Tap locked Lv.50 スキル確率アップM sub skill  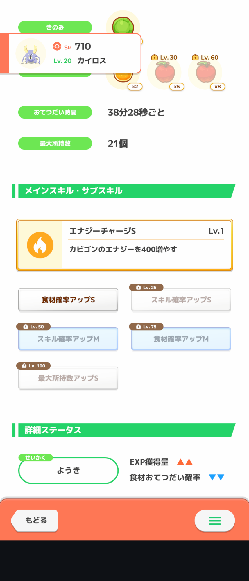tap(68, 339)
